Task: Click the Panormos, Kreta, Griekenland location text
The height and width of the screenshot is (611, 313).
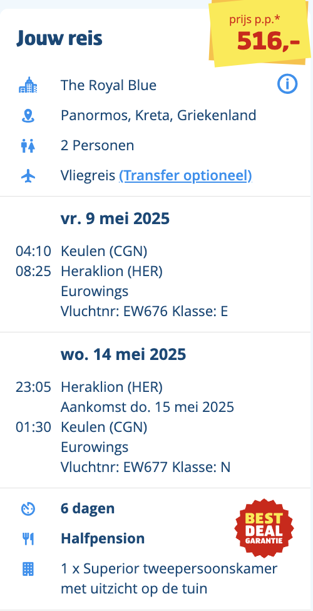Action: coord(158,116)
